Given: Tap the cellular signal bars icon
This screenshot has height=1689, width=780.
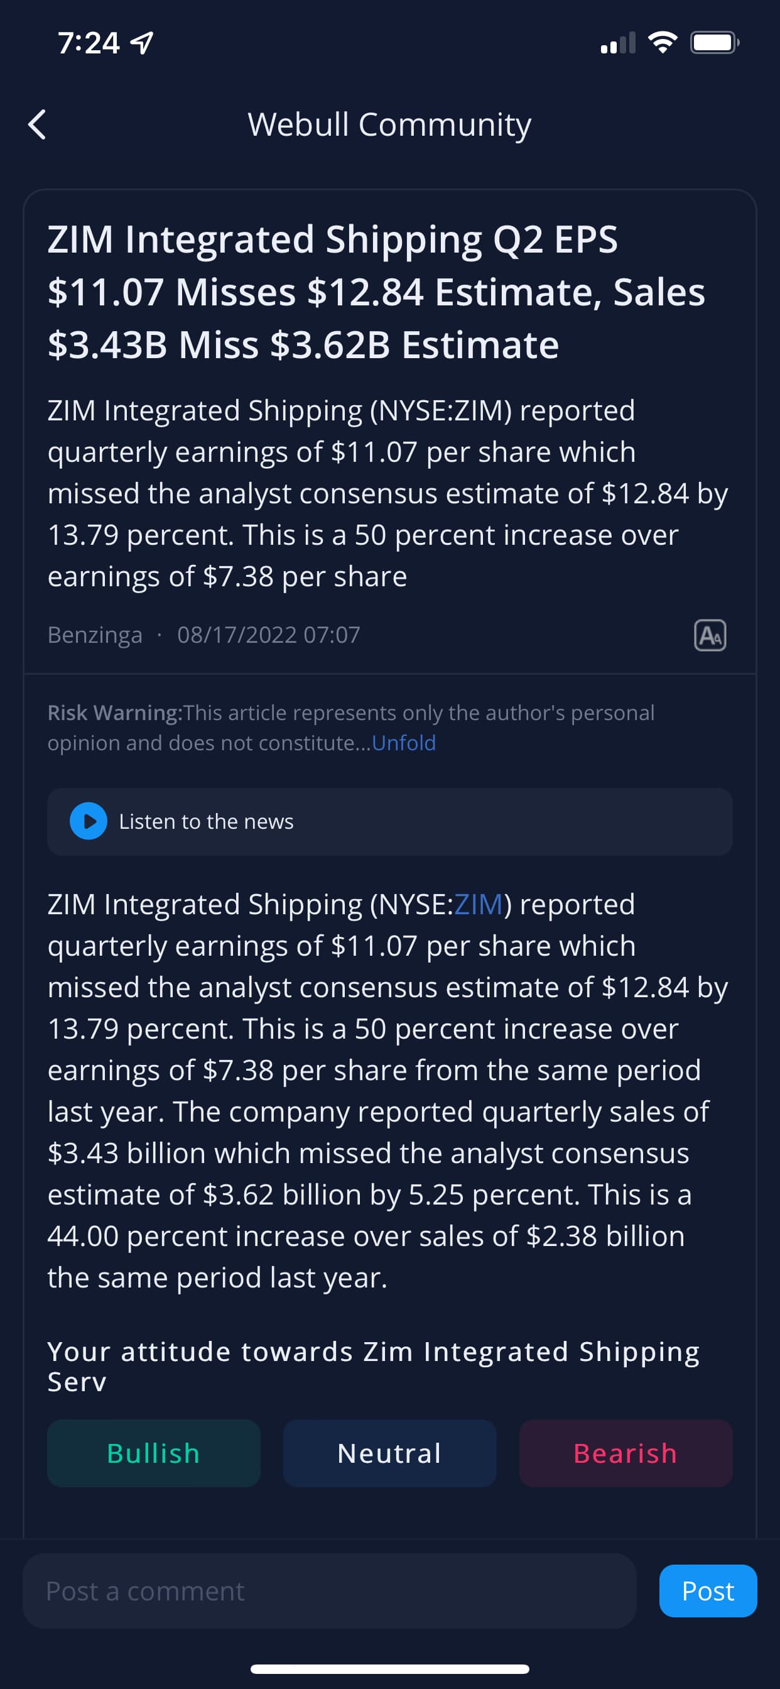Looking at the screenshot, I should coord(617,43).
